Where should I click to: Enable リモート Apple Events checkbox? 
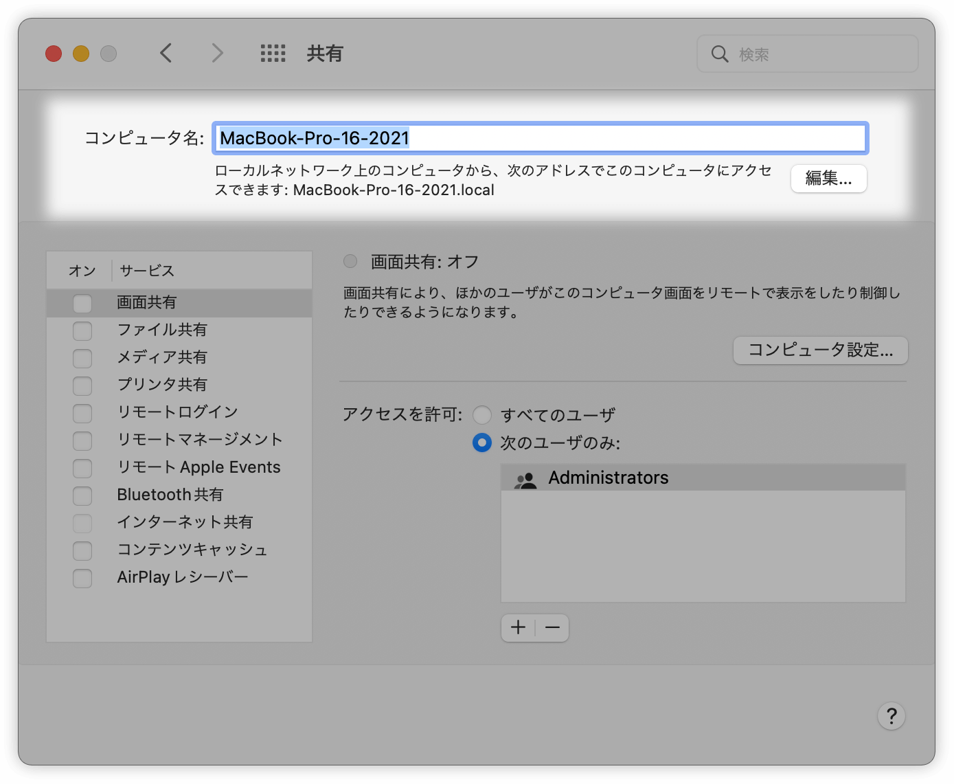click(82, 468)
